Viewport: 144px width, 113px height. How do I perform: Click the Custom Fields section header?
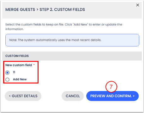point(72,56)
